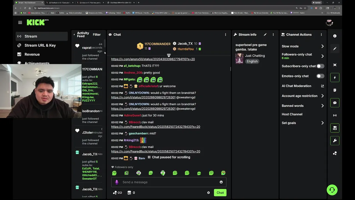Viewport: 355px width, 200px height.
Task: Click the document note icon in right sidebar
Action: [335, 90]
